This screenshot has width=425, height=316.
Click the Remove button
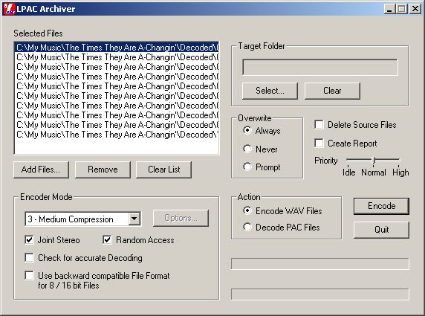(x=103, y=170)
